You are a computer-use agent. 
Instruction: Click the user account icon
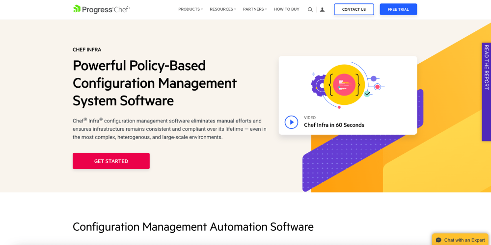coord(322,9)
